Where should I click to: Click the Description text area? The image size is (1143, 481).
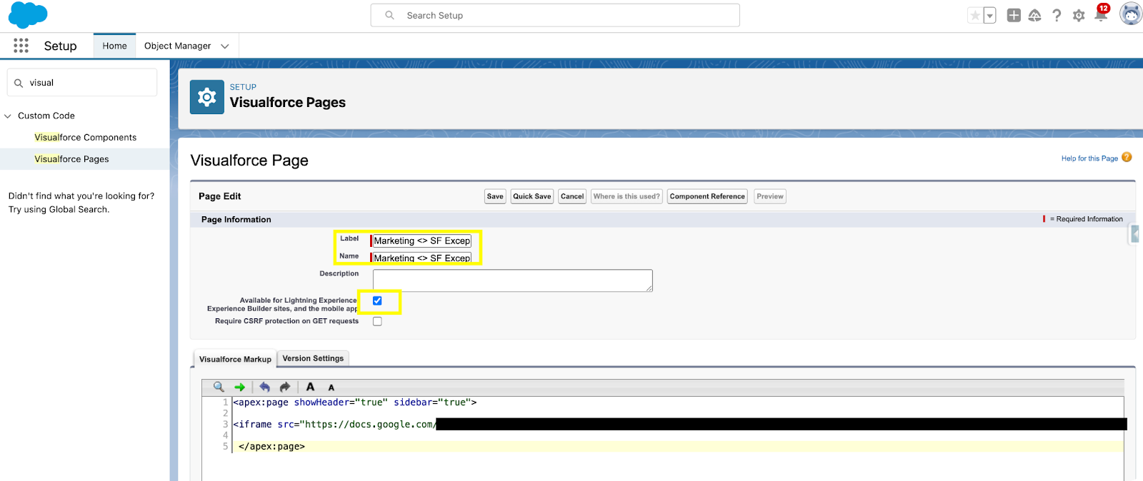512,280
